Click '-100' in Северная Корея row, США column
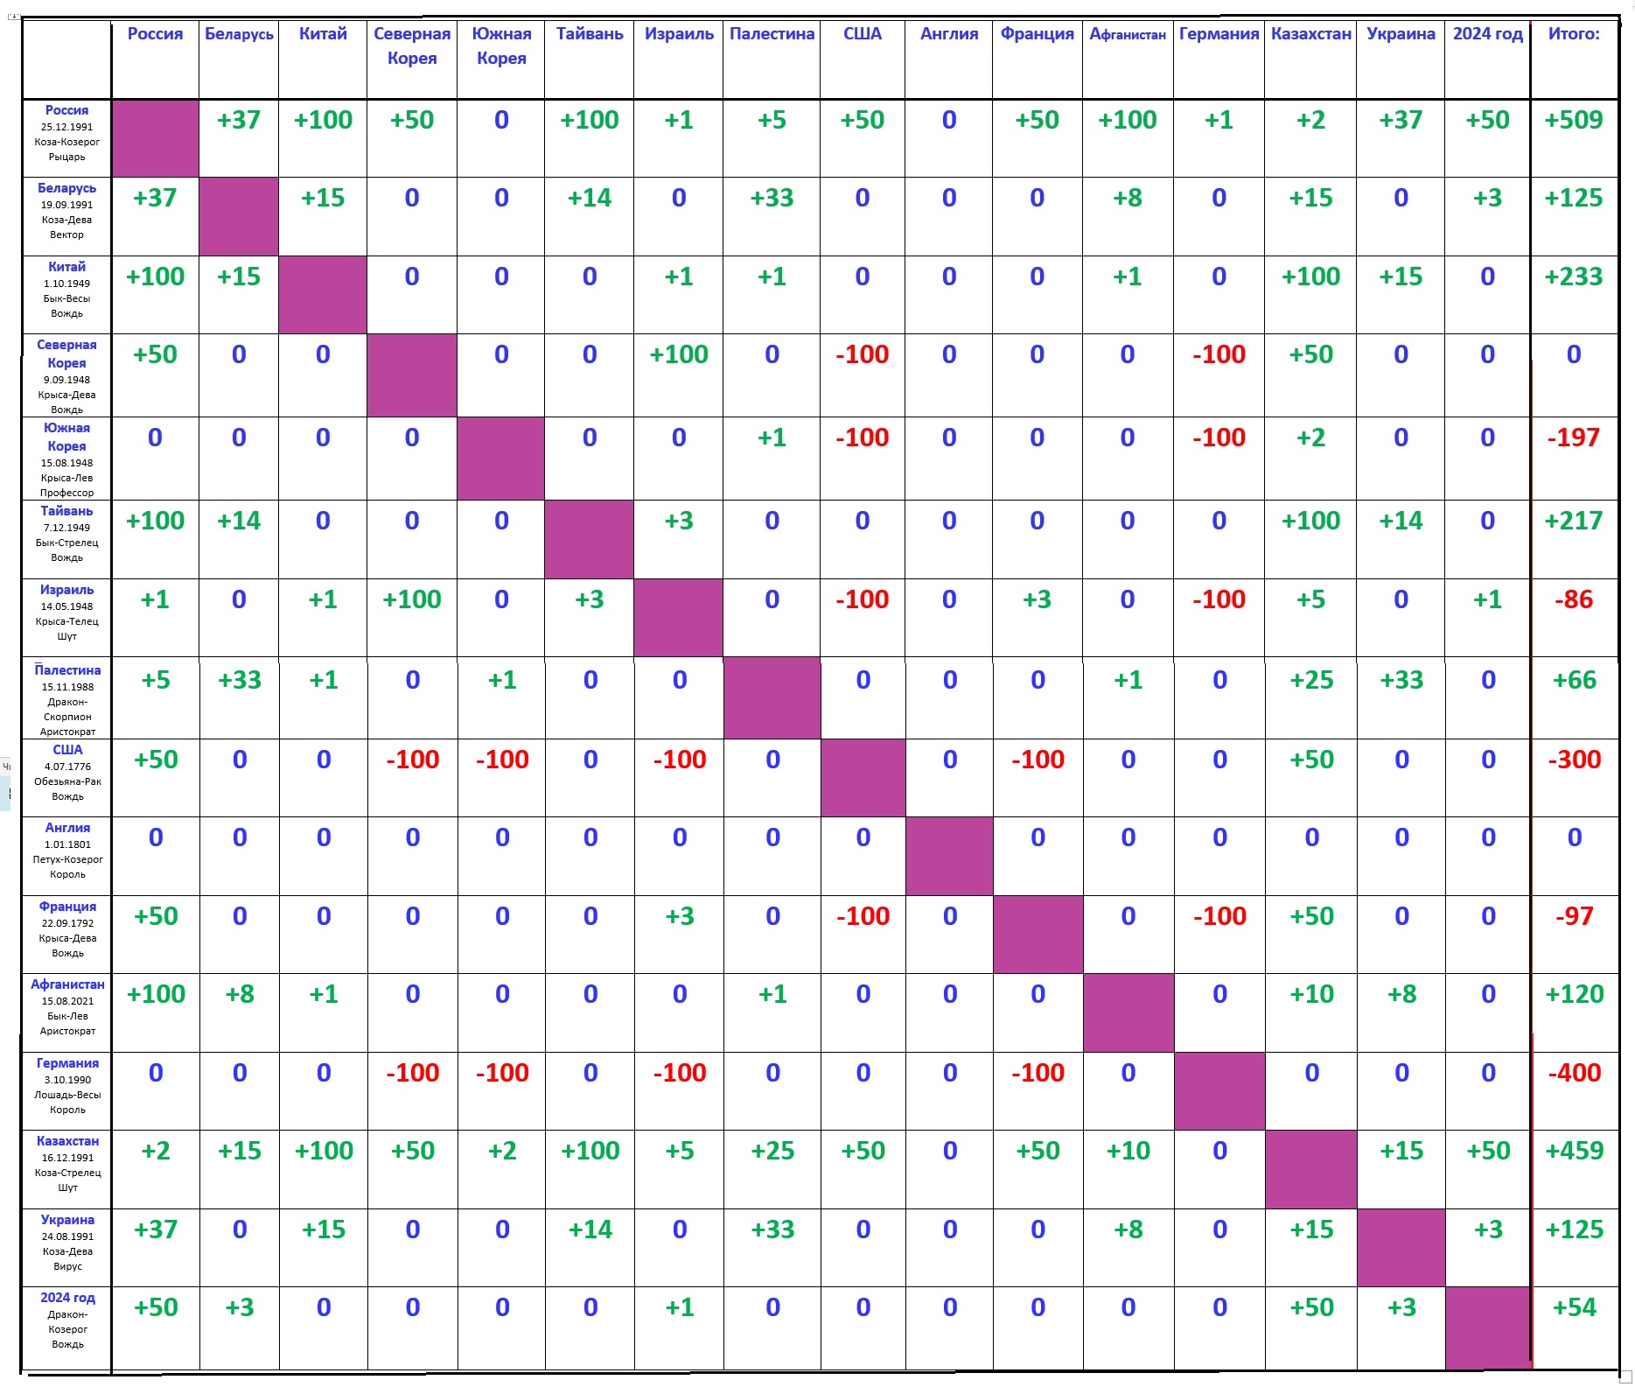 coord(863,354)
